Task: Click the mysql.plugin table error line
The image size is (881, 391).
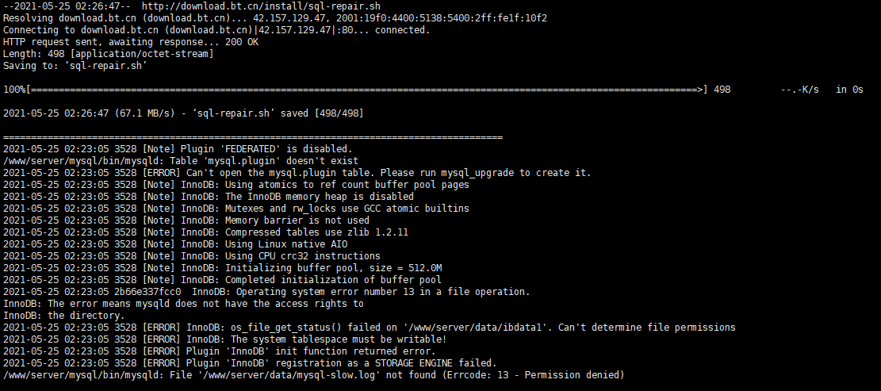Action: click(x=297, y=172)
